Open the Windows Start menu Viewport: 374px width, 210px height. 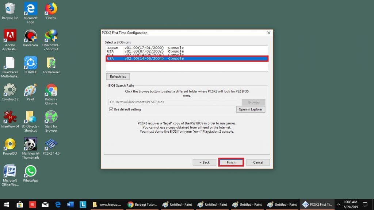7,204
